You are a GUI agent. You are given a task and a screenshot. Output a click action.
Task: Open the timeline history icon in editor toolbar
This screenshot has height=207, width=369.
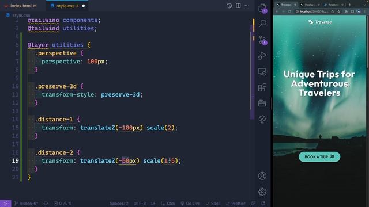tap(229, 6)
